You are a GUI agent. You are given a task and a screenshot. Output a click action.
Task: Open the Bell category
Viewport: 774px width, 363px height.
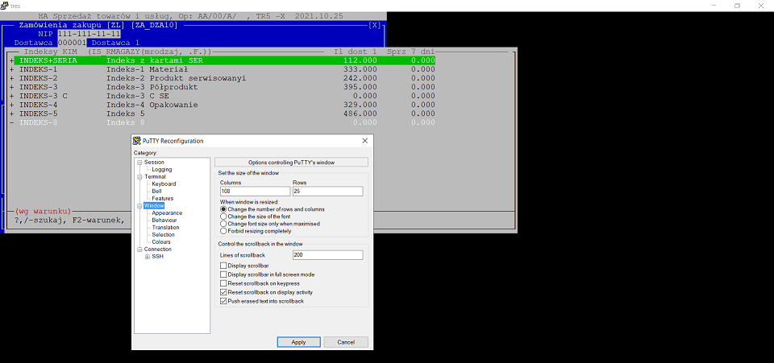(x=156, y=191)
